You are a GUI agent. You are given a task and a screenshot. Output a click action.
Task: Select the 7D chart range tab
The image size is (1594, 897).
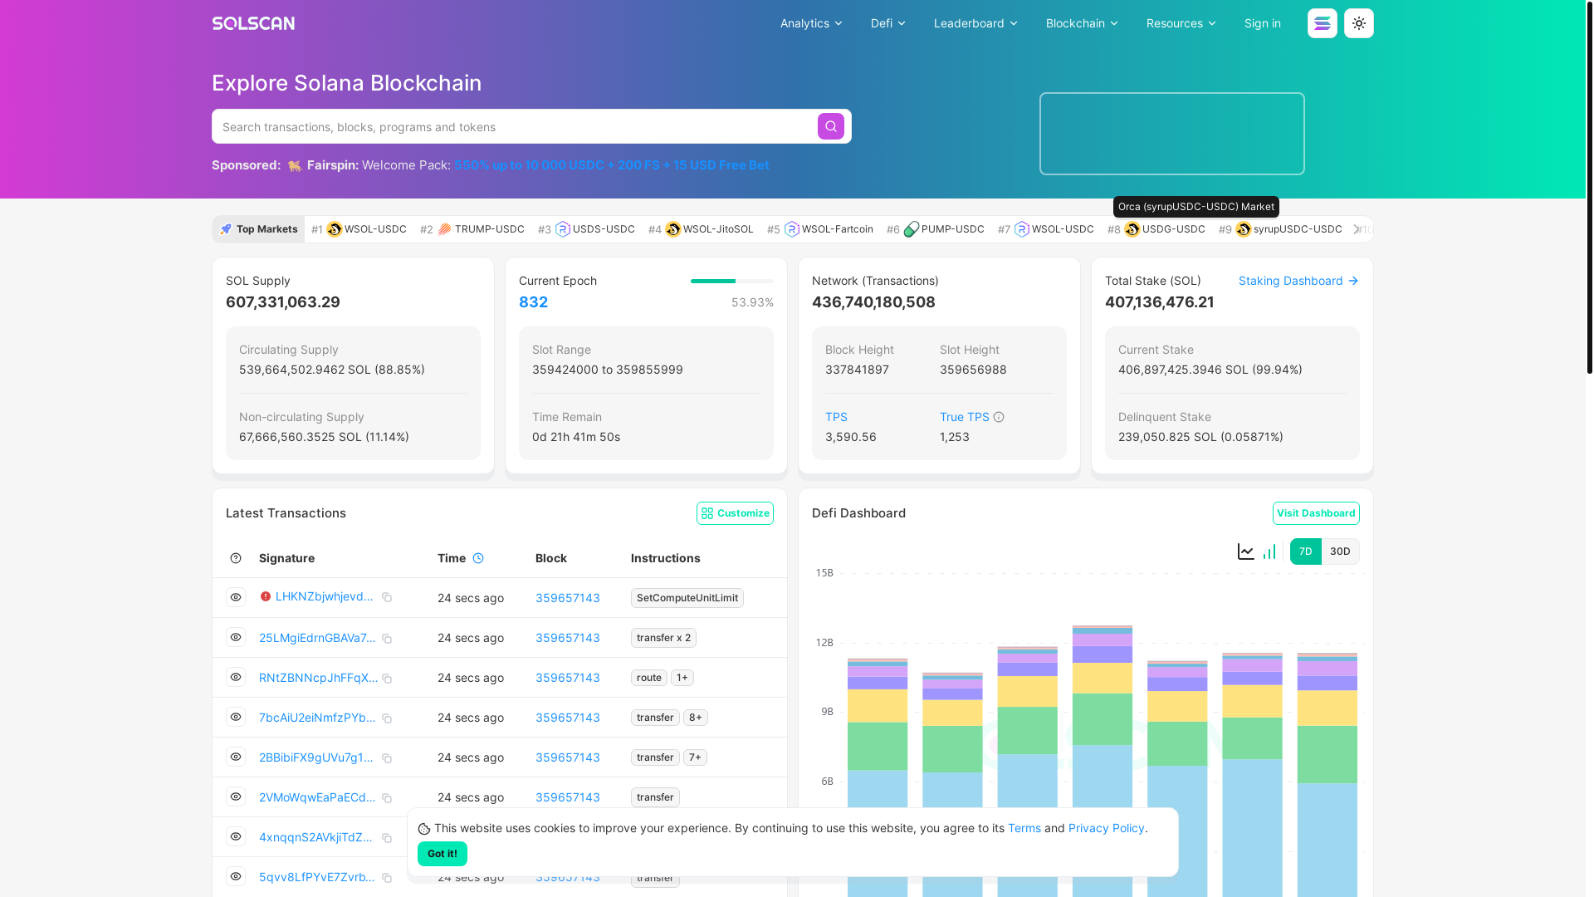[1306, 551]
